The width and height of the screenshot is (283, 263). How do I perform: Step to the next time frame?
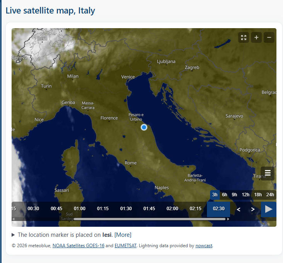click(x=252, y=209)
